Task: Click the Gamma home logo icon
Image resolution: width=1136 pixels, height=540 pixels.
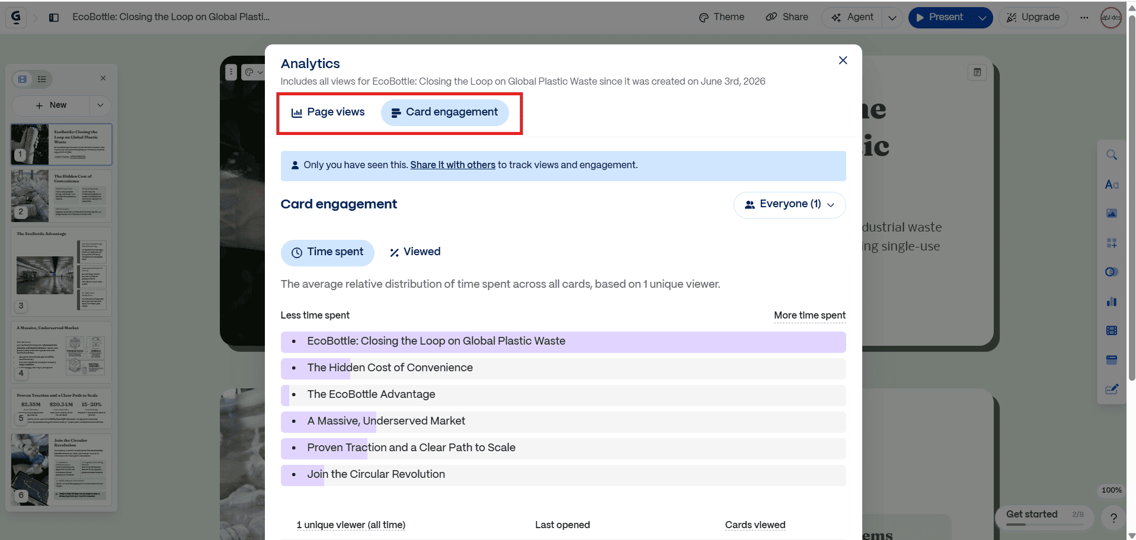Action: tap(15, 17)
